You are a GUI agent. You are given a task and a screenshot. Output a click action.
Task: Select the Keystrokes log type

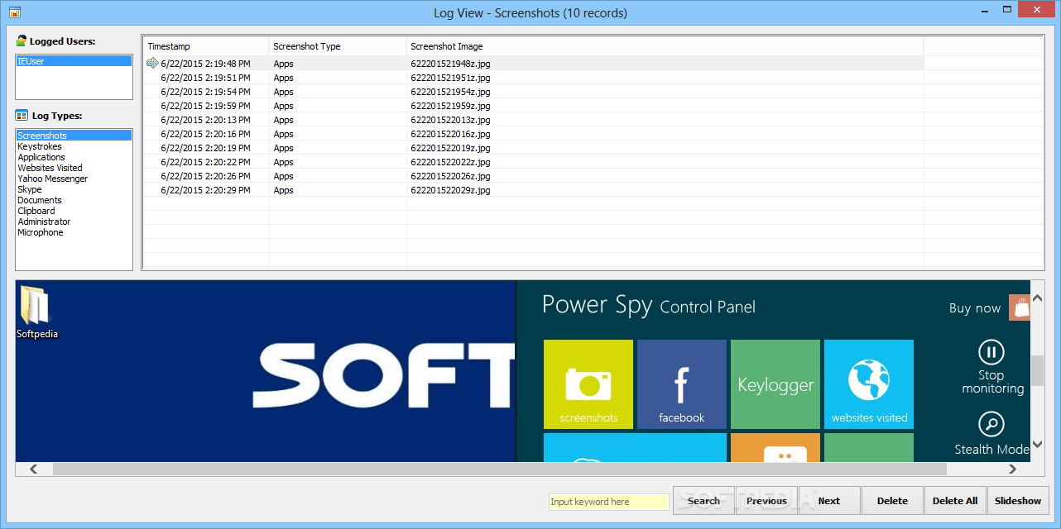74,146
